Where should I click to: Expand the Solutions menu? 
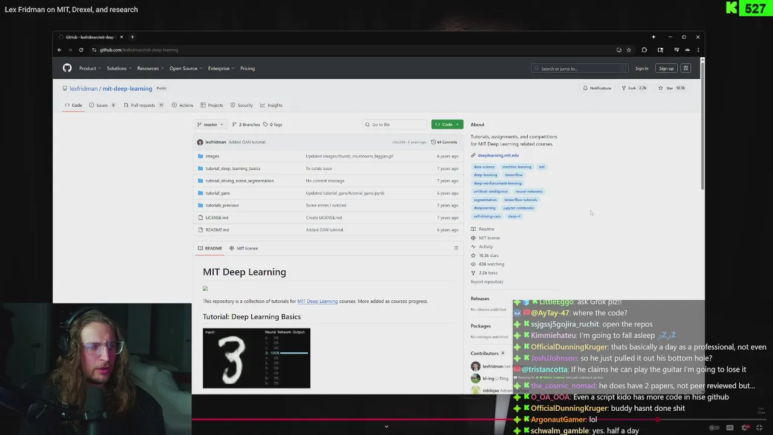[x=119, y=68]
